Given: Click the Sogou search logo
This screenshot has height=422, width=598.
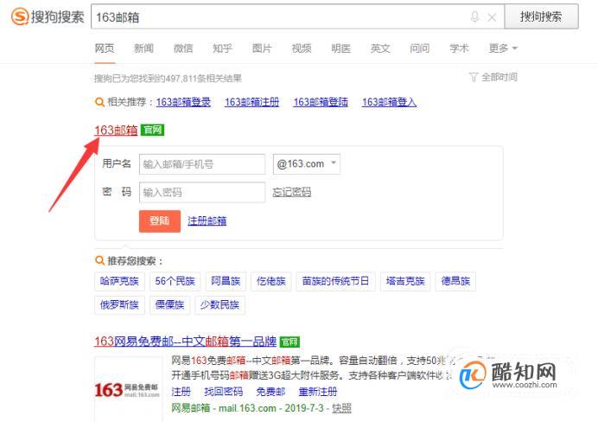Looking at the screenshot, I should pyautogui.click(x=48, y=16).
